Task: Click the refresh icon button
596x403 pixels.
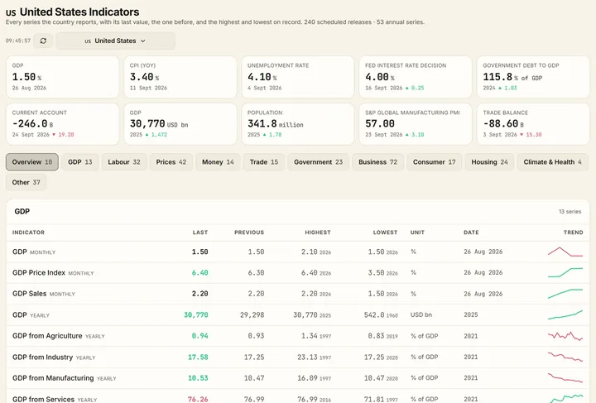Action: click(43, 41)
